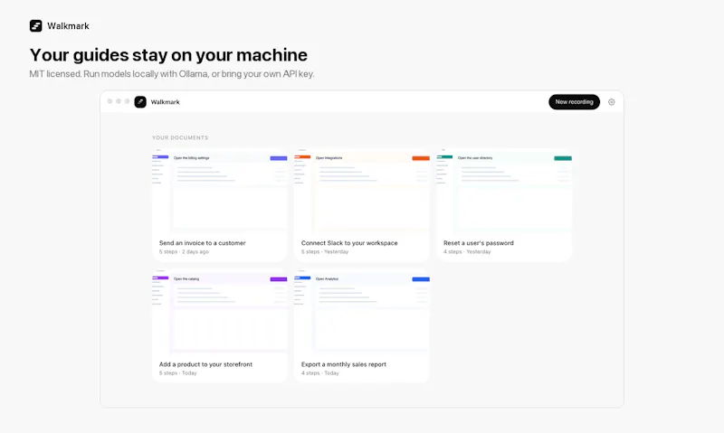Click the orange button in the Open Integrations preview
724x433 pixels.
click(421, 158)
